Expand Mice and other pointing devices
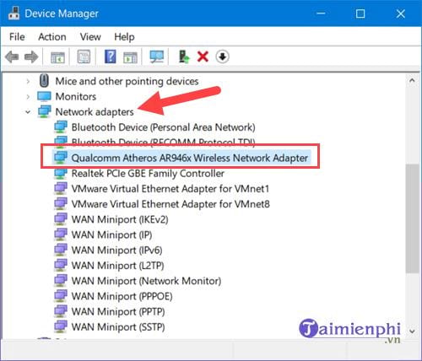The image size is (422, 361). [x=28, y=81]
